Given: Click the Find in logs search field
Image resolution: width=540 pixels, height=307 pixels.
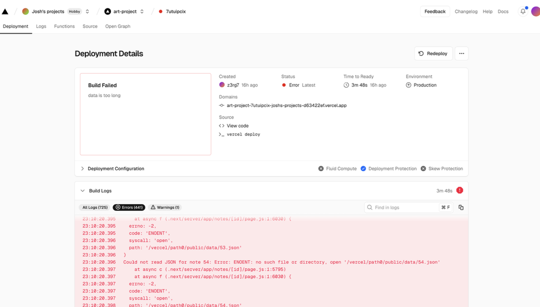Looking at the screenshot, I should pos(408,207).
